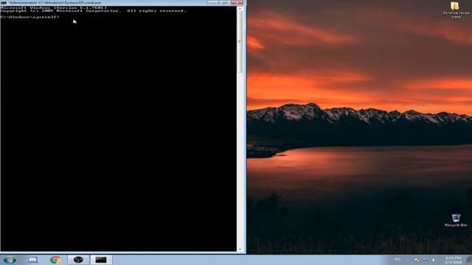Image resolution: width=472 pixels, height=265 pixels.
Task: Select the folder icon on desktop
Action: (x=456, y=10)
